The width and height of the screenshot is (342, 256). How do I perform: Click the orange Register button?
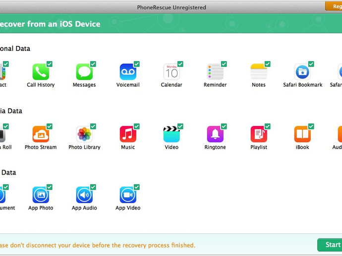[334, 6]
